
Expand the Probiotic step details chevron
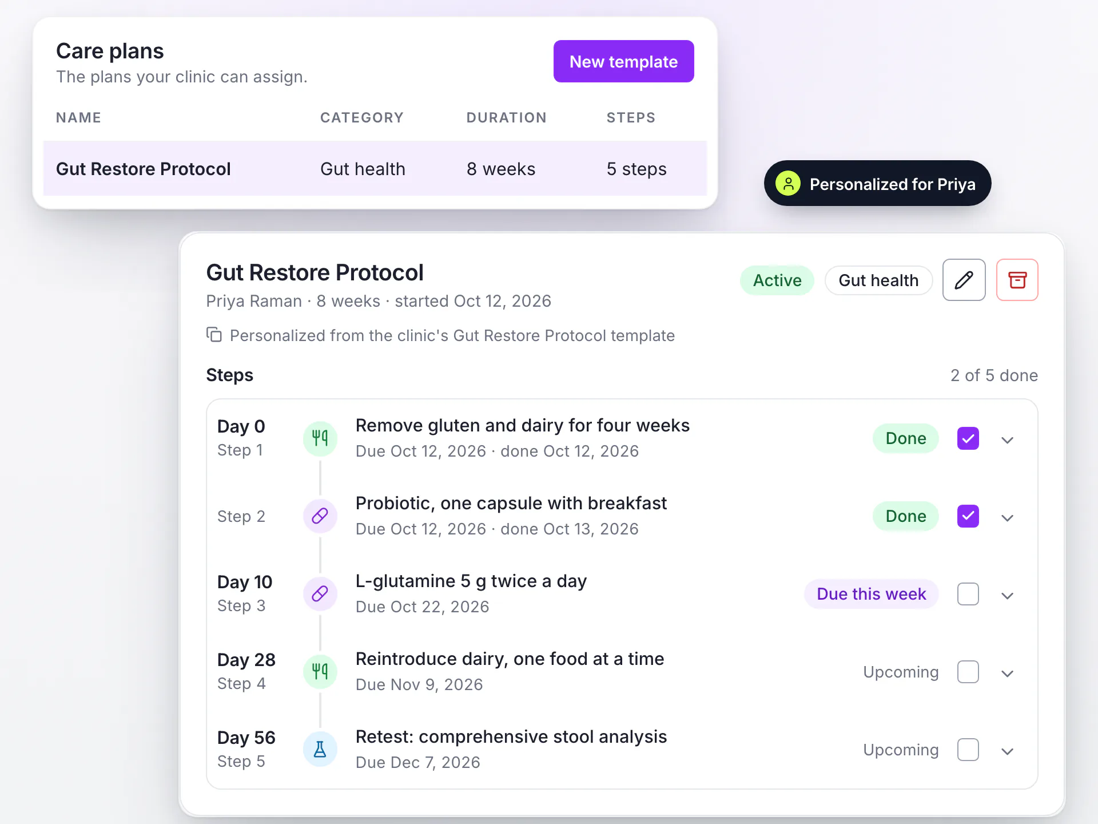pyautogui.click(x=1008, y=517)
